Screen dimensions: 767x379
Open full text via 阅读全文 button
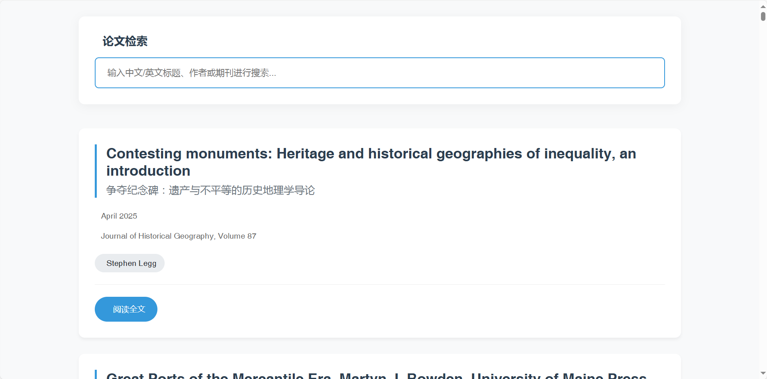click(x=126, y=309)
